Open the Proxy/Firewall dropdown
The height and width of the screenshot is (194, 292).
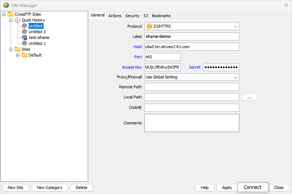tap(192, 77)
